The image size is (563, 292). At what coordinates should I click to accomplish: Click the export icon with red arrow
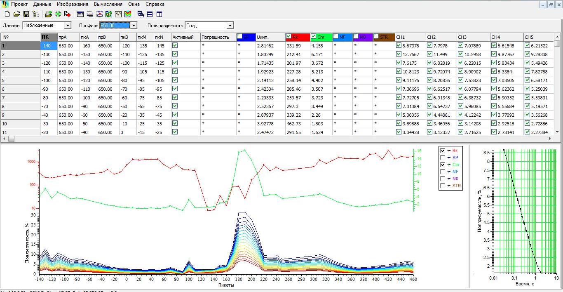coord(68,14)
